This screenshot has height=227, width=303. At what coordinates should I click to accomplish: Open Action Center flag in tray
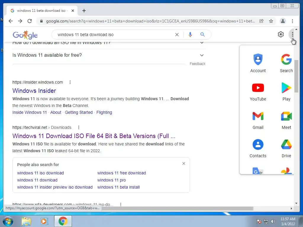point(259,221)
